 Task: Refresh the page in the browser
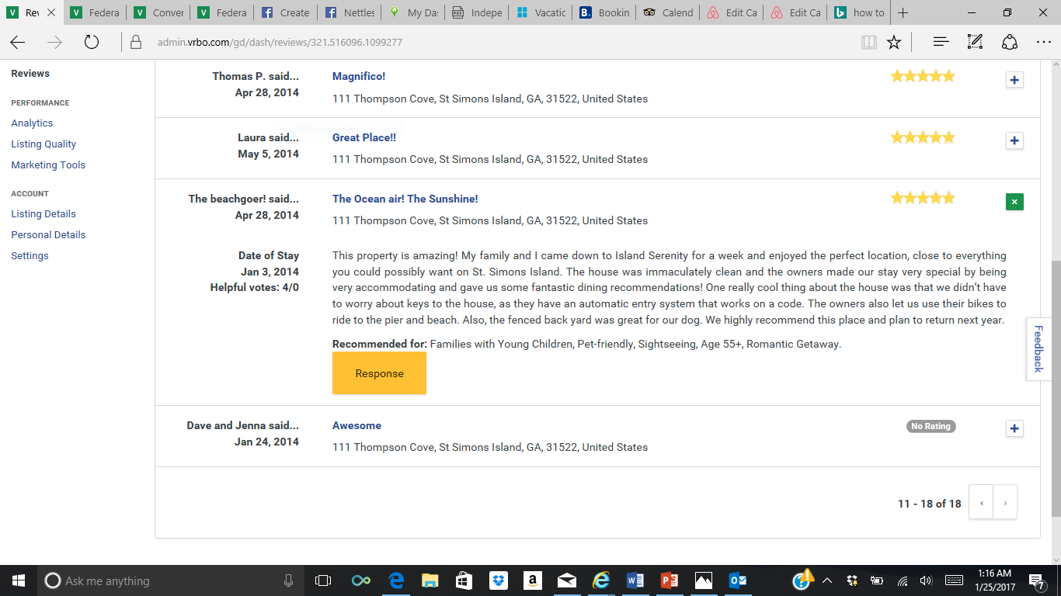92,42
